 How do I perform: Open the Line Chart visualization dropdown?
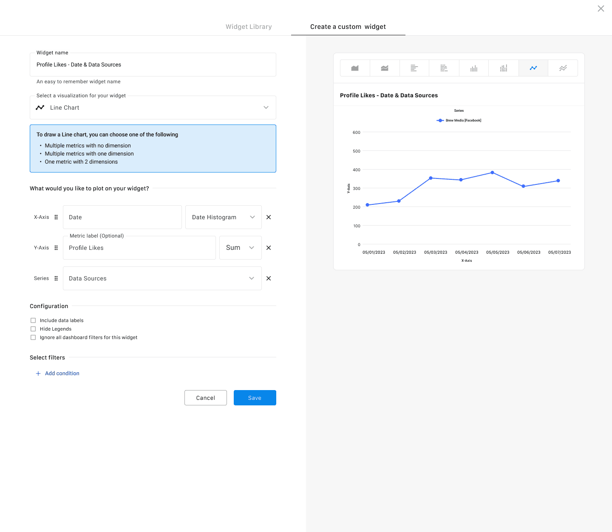[x=153, y=108]
